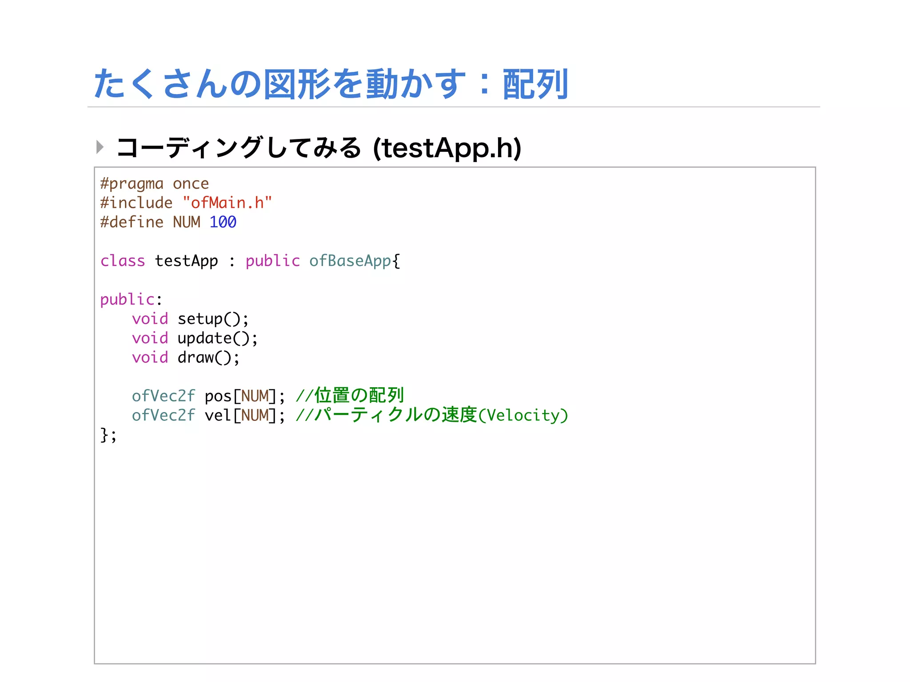
Task: Click the closing '};' of the class
Action: point(108,435)
